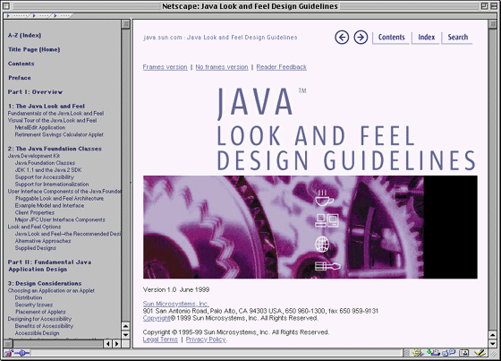Open Support for Accessibility entry
Screen dimensions: 501x361
[x=45, y=177]
